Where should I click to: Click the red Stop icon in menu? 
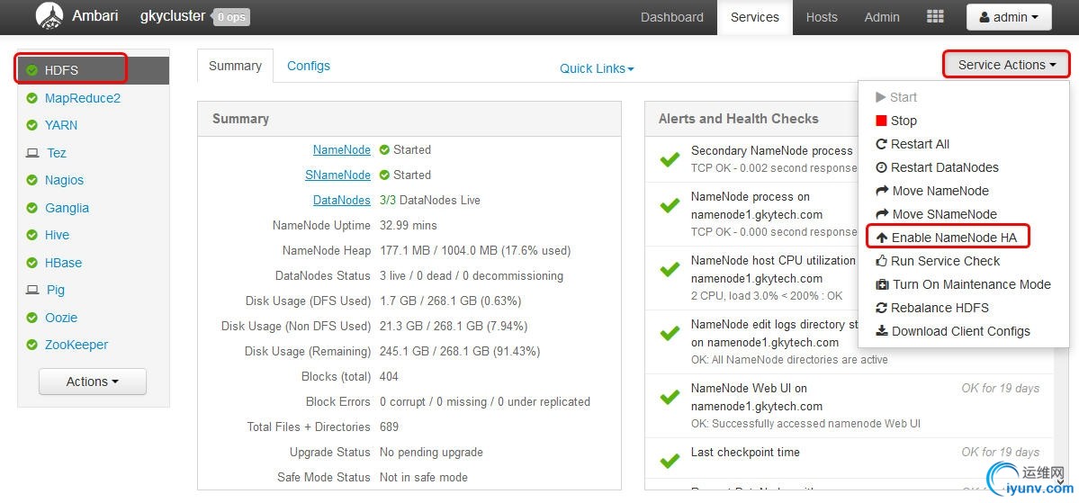pos(881,121)
